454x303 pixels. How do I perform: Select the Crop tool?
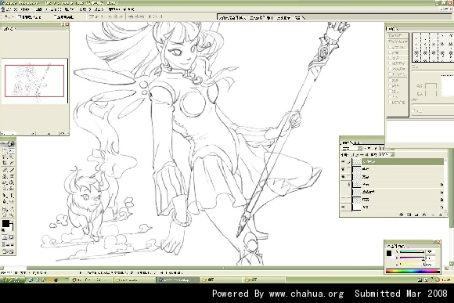tap(5, 163)
